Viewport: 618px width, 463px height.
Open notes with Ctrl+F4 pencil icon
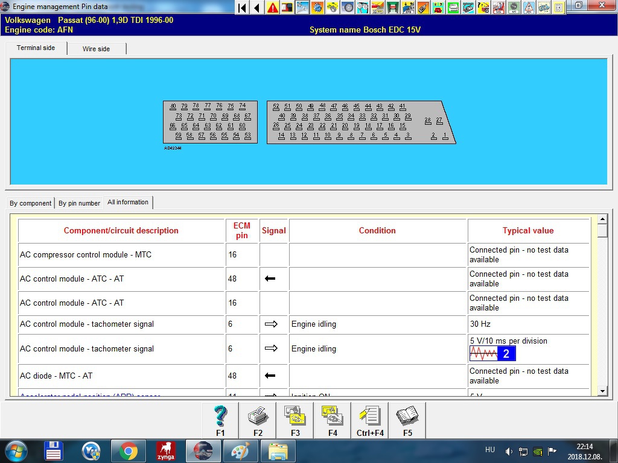click(x=370, y=420)
